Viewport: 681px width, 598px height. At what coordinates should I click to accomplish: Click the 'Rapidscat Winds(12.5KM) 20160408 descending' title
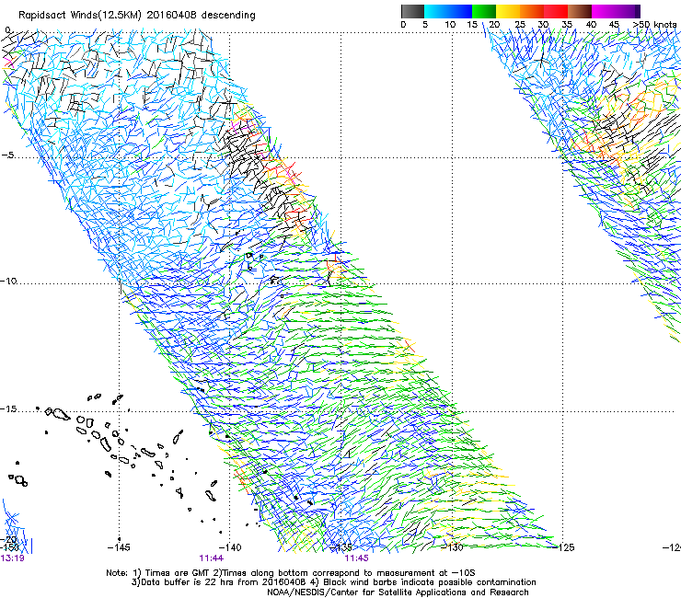(137, 16)
